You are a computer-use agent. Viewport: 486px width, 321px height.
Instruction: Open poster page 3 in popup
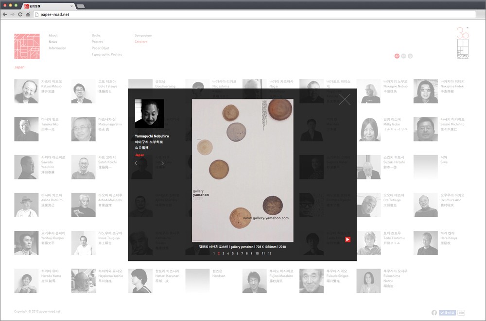point(223,253)
